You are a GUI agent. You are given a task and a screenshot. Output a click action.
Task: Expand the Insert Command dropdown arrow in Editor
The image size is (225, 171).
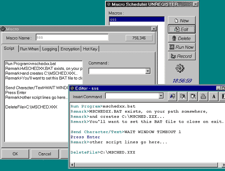pyautogui.click(x=161, y=96)
